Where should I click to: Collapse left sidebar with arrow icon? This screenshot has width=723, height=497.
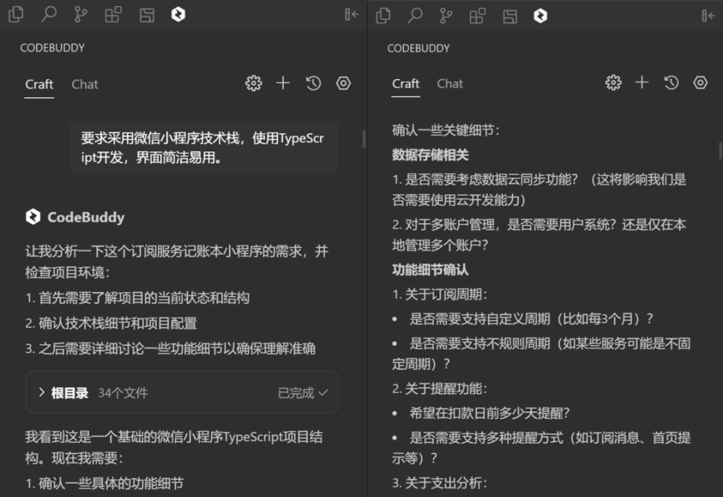tap(352, 15)
